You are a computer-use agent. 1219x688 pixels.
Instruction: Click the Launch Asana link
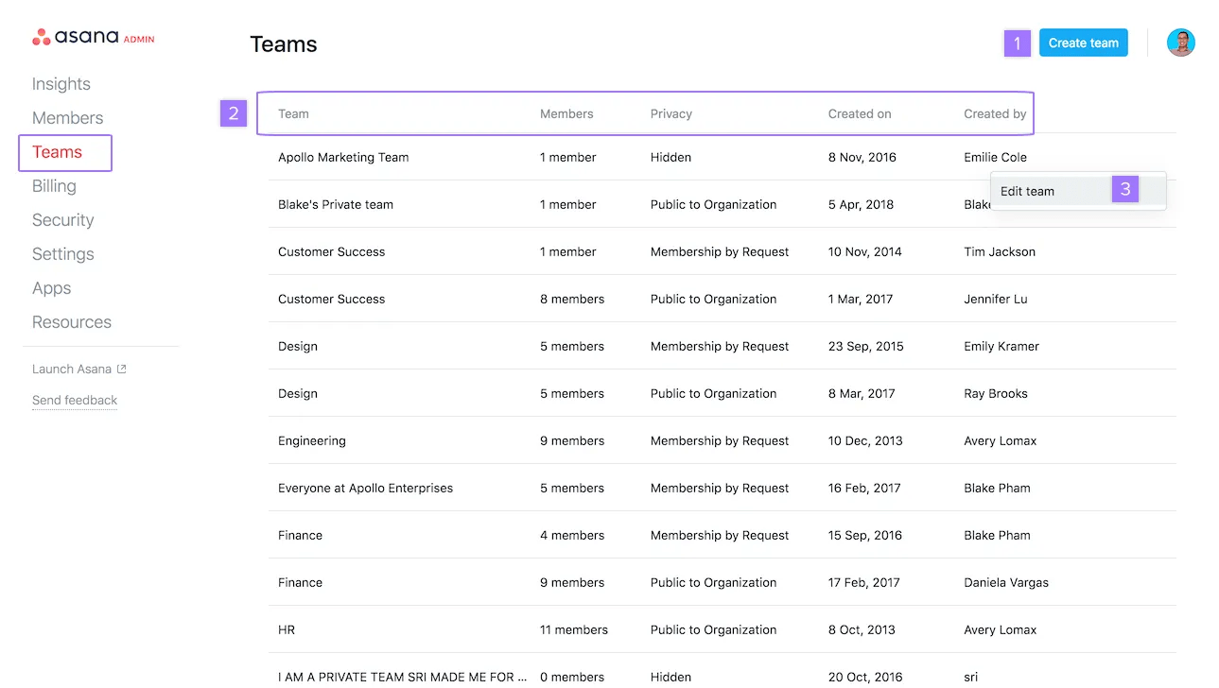tap(71, 368)
